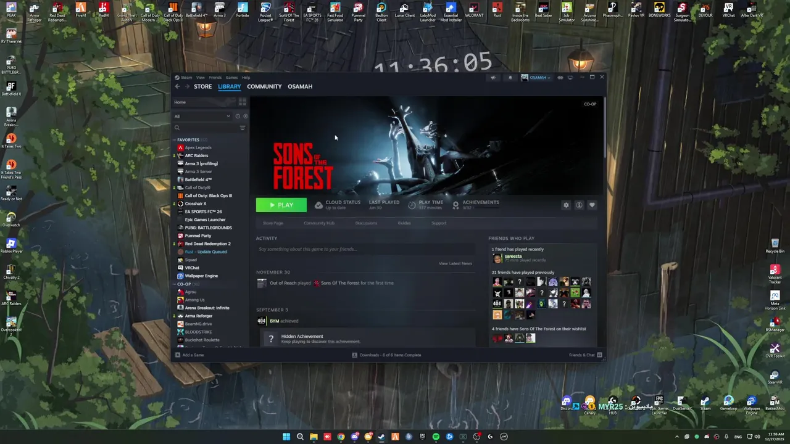Click the Cloud Status icon
The image size is (790, 444).
pos(318,205)
